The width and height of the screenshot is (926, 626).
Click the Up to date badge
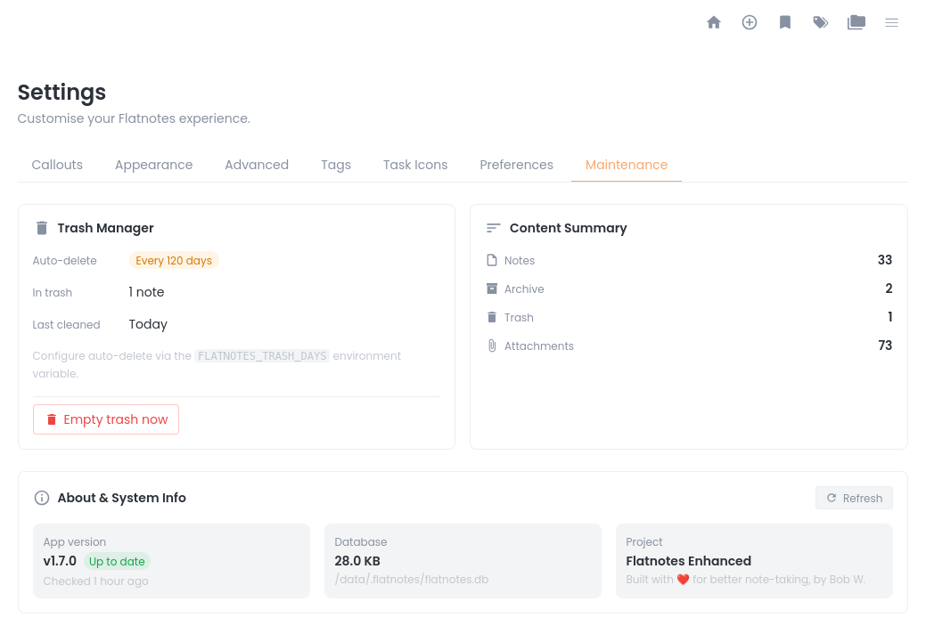(117, 562)
